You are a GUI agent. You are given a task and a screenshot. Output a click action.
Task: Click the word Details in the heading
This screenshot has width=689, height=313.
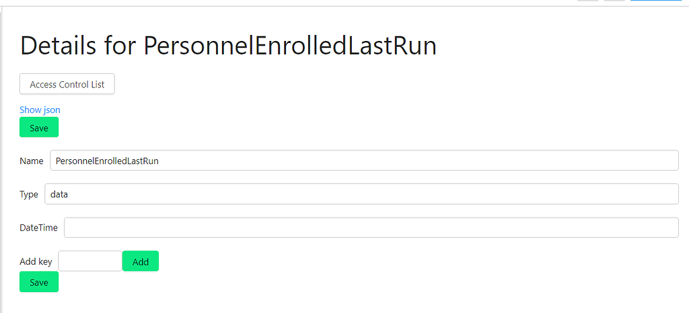point(58,45)
